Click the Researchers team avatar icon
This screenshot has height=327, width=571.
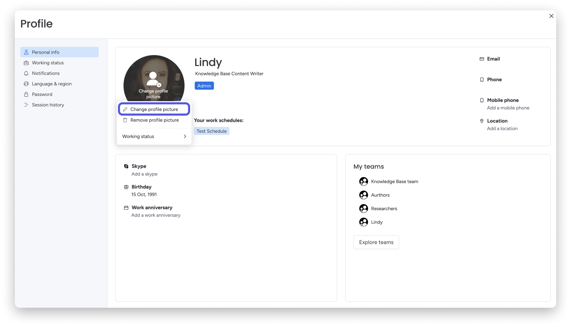(x=363, y=209)
